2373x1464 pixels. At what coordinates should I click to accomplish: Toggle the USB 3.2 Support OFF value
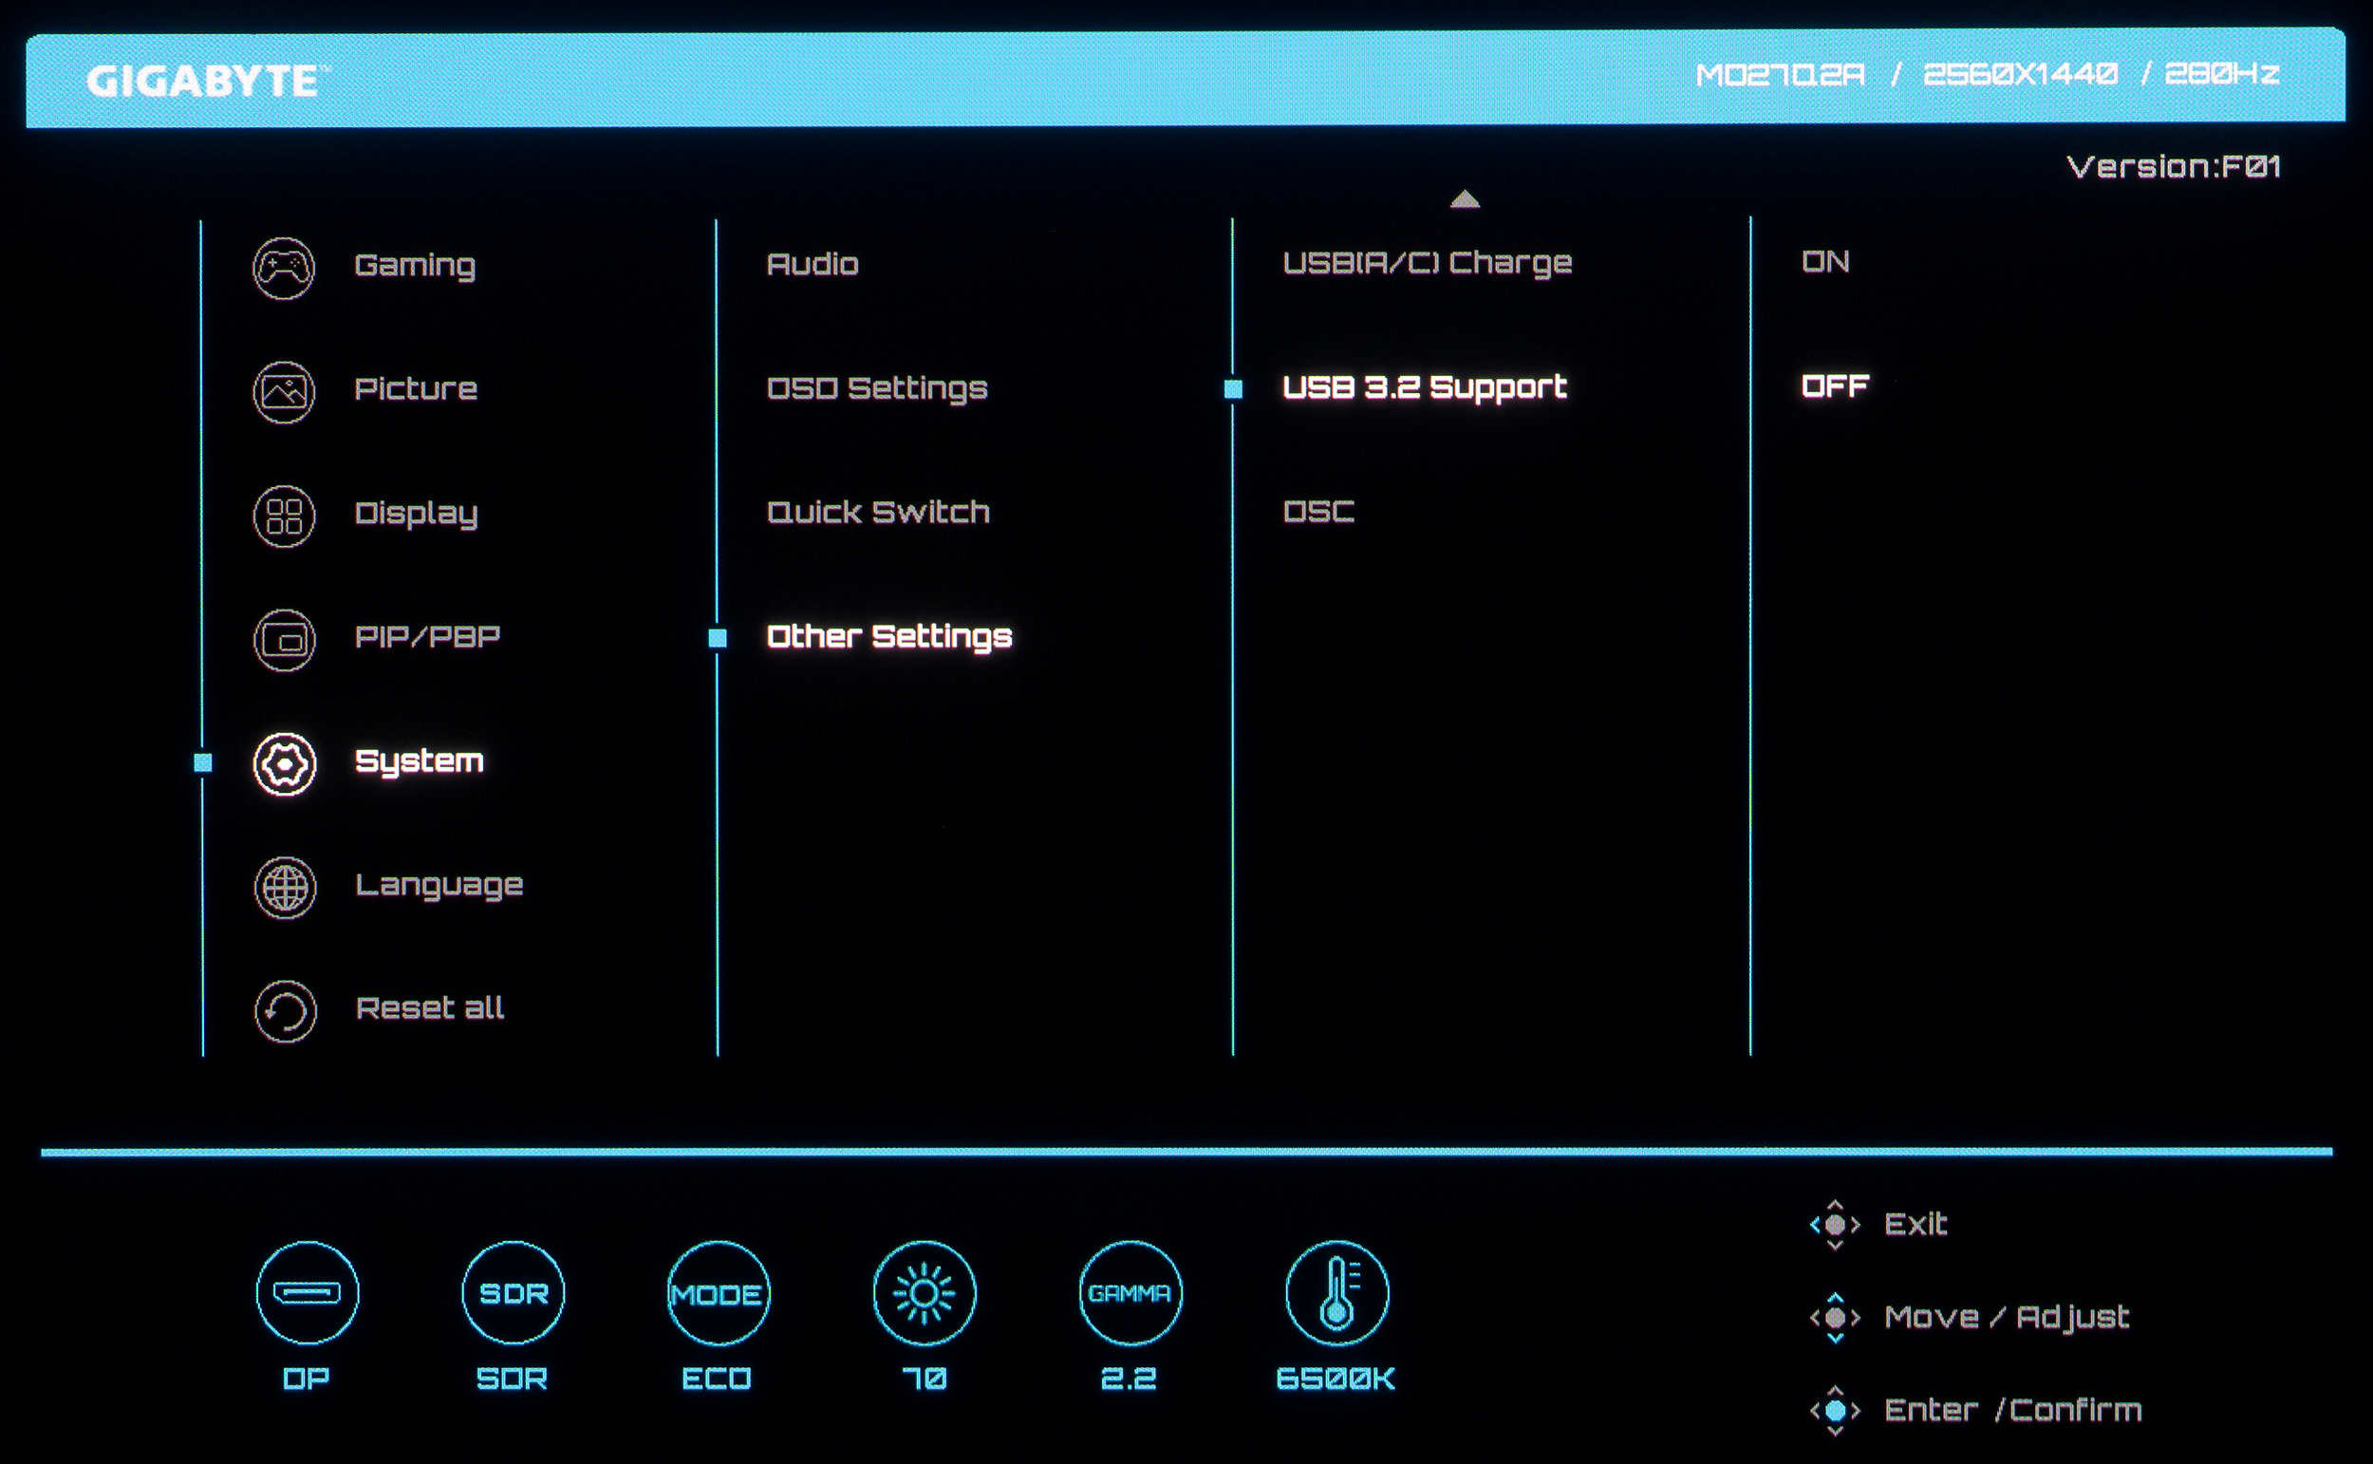click(x=1834, y=386)
